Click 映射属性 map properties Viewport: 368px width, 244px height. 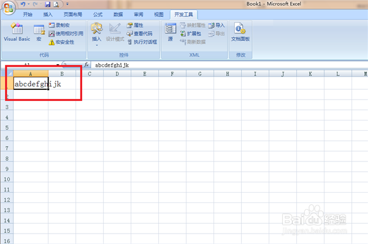click(x=193, y=25)
